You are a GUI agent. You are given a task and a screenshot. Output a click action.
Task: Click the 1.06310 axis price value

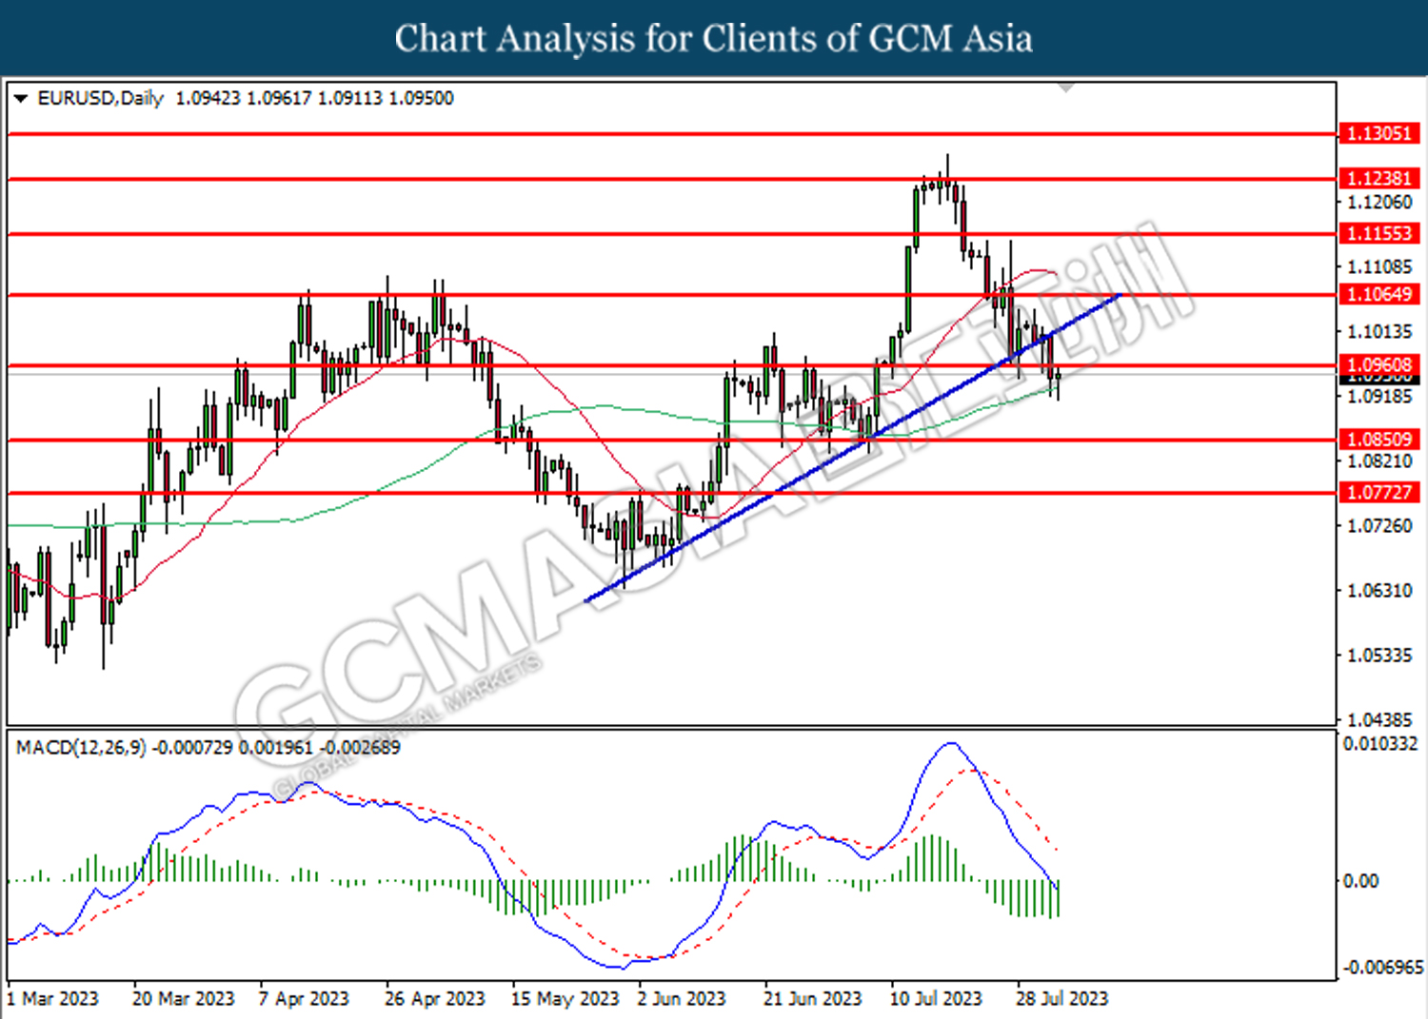tap(1379, 590)
